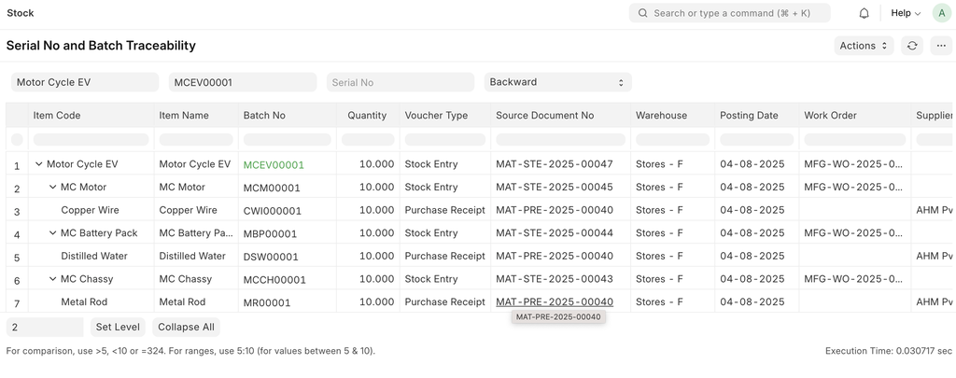
Task: Click the search icon in search bar
Action: click(642, 13)
